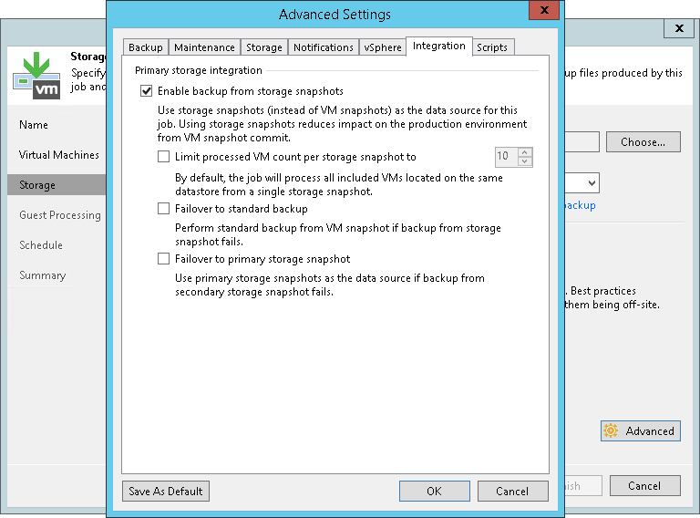Open dropdown behind the dialog's right edge
Image resolution: width=700 pixels, height=518 pixels.
click(x=591, y=183)
